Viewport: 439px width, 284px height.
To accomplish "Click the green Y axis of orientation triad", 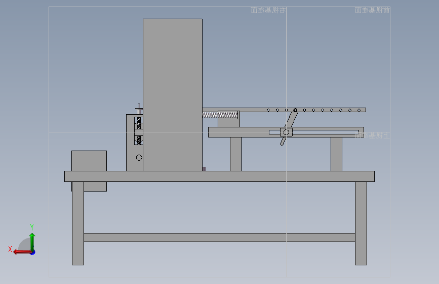I will [x=32, y=242].
